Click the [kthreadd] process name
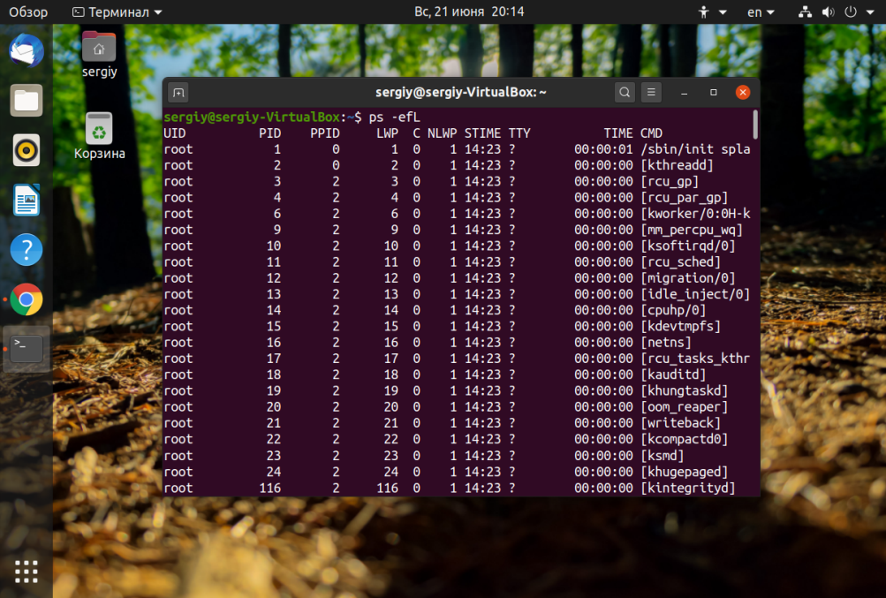Screen dimensions: 886x598 (x=677, y=165)
